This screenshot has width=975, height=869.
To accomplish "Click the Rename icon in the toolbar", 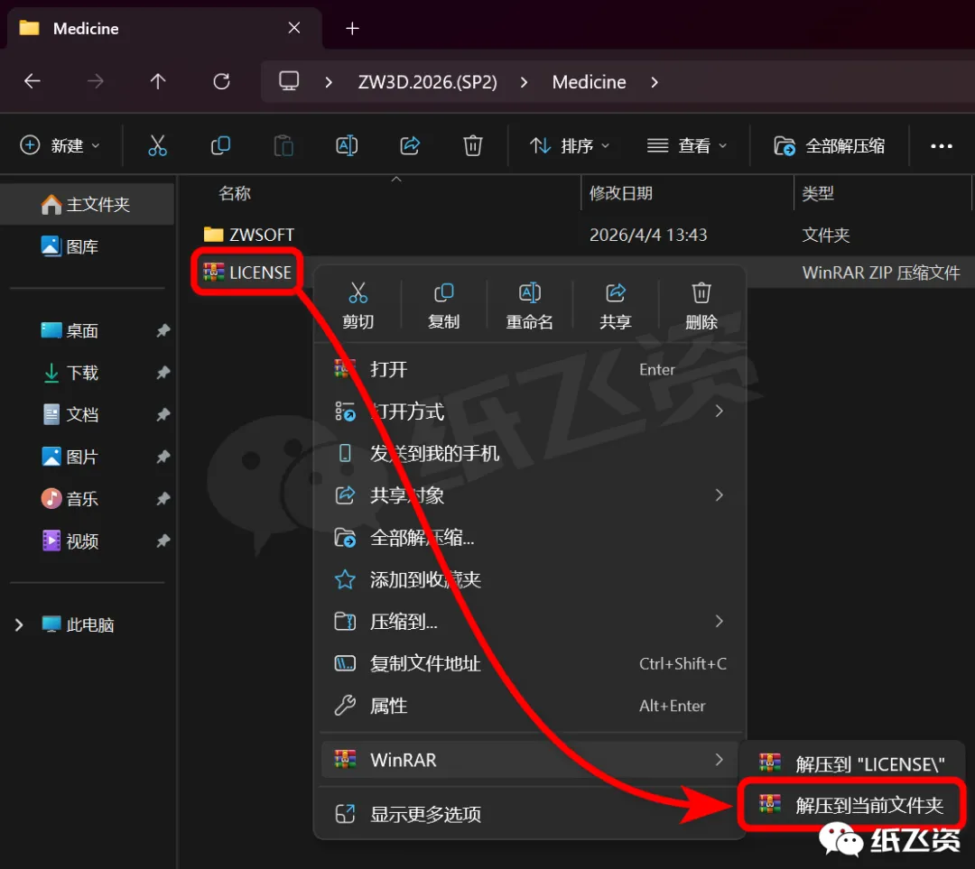I will pyautogui.click(x=347, y=146).
